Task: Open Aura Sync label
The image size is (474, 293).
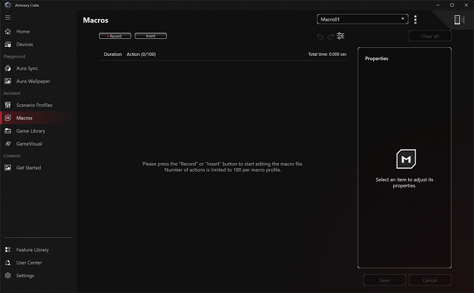Action: point(27,68)
